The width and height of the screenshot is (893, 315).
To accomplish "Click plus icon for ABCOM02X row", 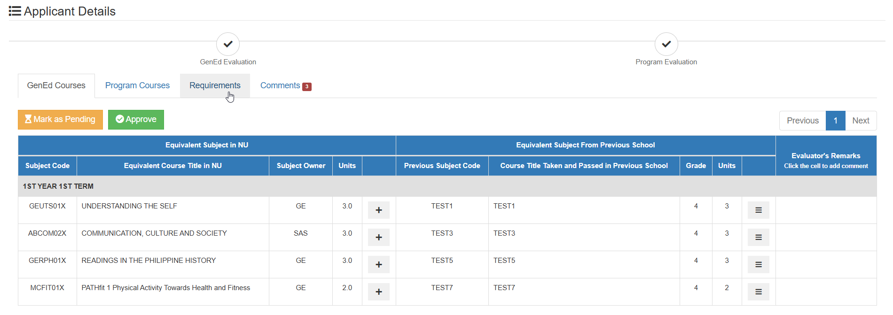I will (x=379, y=237).
